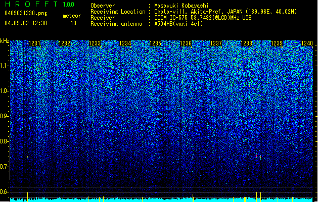
Task: Click the date stamp 04.09.02 12:30
Action: point(26,23)
